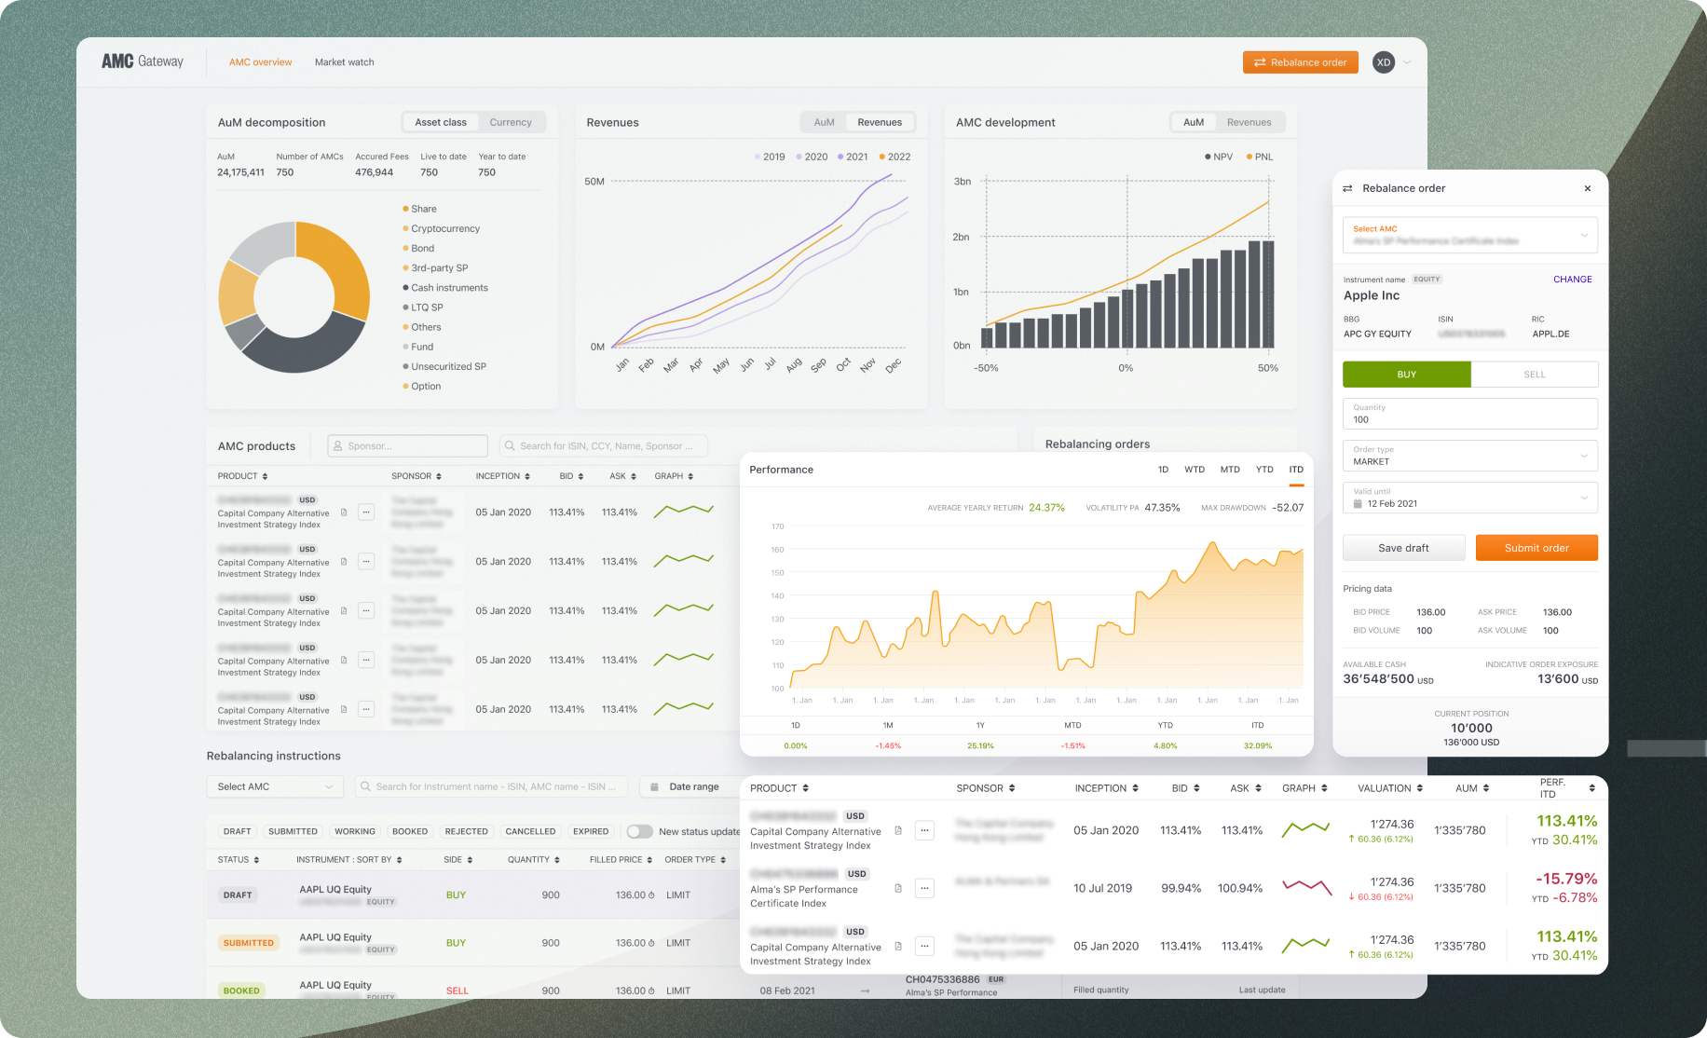Image resolution: width=1707 pixels, height=1038 pixels.
Task: Open the Select AMC dropdown in Rebalancing instructions
Action: click(x=274, y=786)
